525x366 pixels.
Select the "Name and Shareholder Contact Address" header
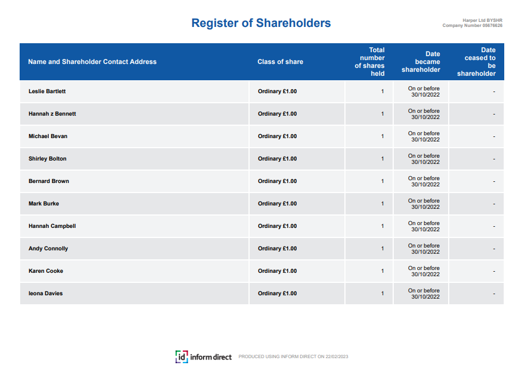(93, 62)
